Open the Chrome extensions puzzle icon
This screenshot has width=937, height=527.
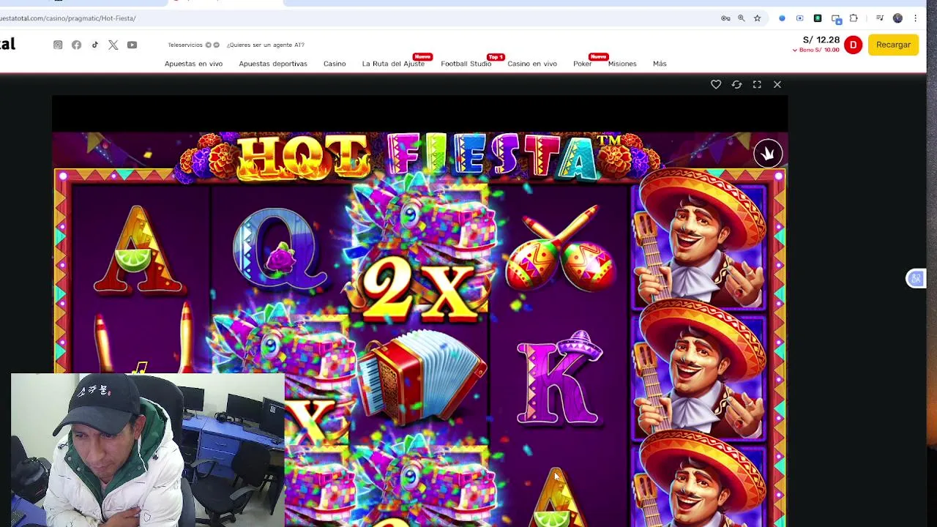click(854, 18)
